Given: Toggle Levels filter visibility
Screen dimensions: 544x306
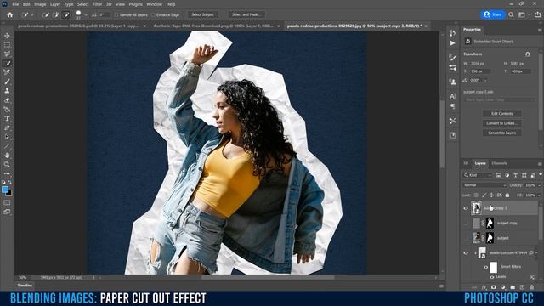Looking at the screenshot, I should (x=492, y=277).
